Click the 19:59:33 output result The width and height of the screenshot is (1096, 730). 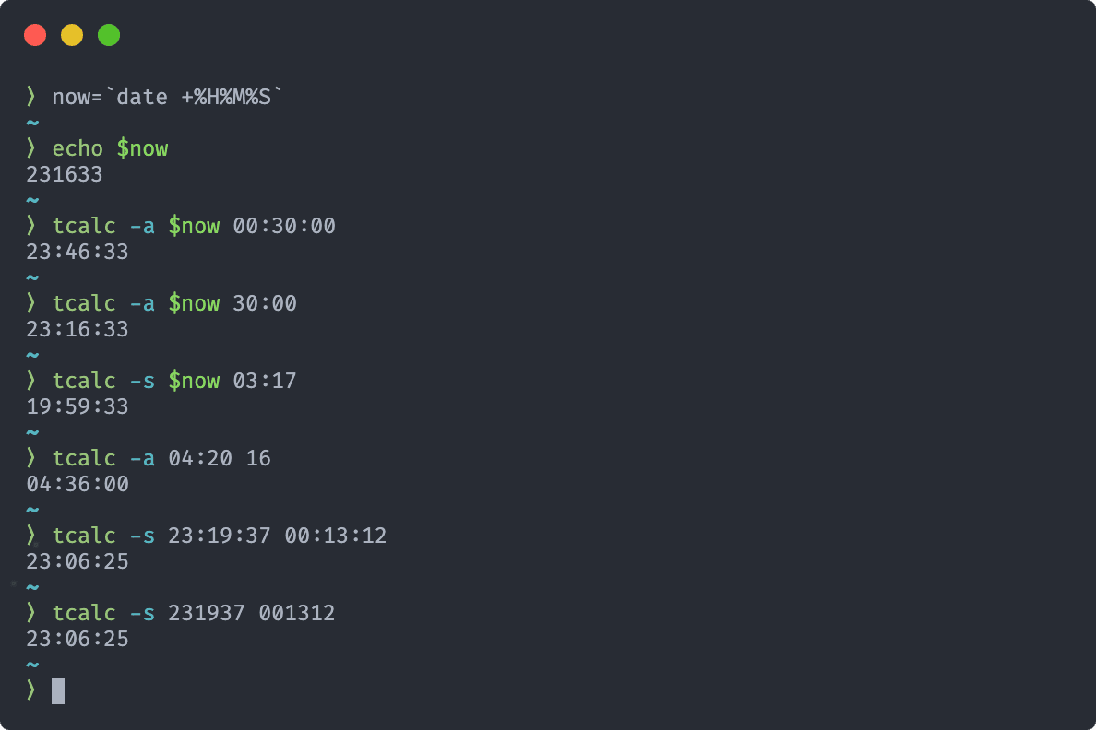click(77, 406)
